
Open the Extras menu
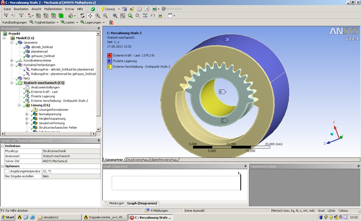[x=69, y=9]
